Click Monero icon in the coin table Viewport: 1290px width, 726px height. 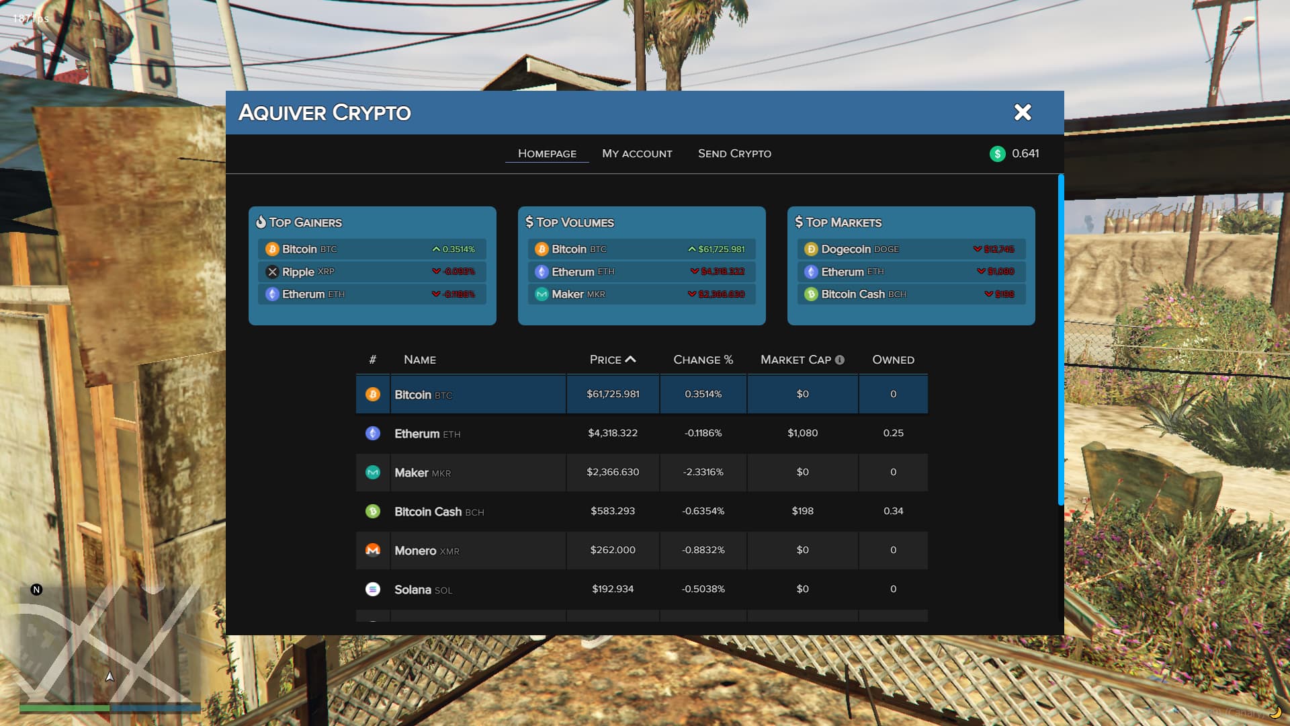373,551
